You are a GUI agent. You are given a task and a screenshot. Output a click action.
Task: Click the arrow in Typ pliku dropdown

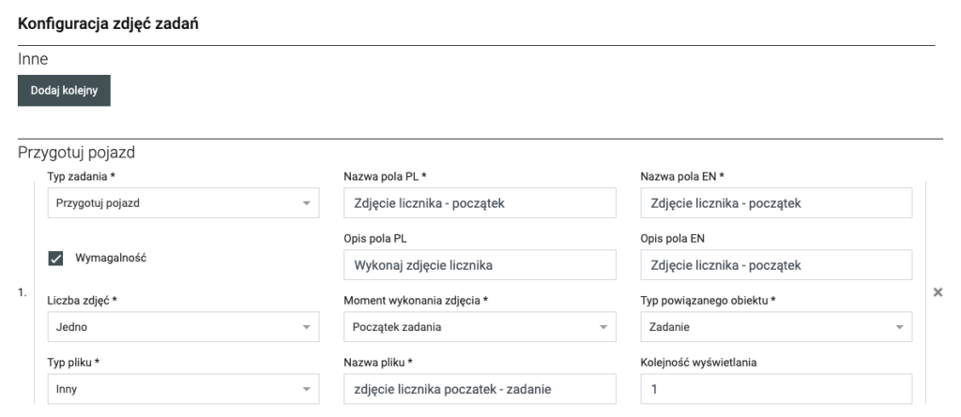click(306, 389)
